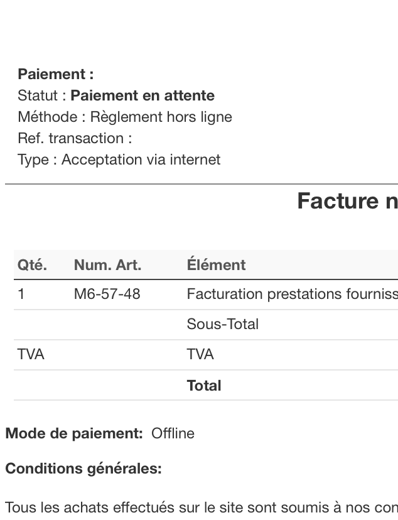The width and height of the screenshot is (398, 520).
Task: Click quantity '1' in the first row
Action: (x=21, y=294)
